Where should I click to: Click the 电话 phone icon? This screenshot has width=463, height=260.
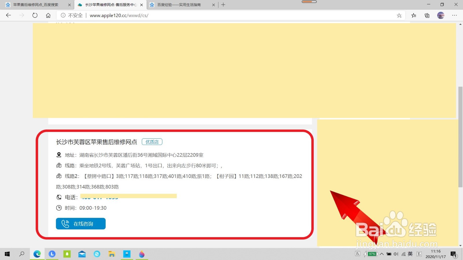tap(59, 197)
